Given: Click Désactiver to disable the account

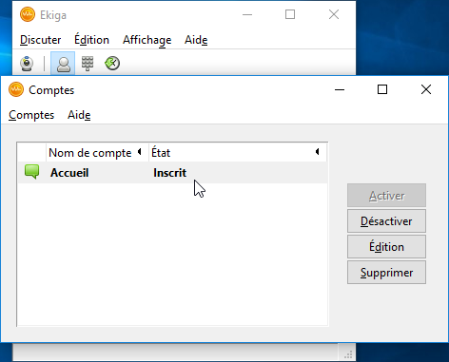Looking at the screenshot, I should click(x=386, y=221).
